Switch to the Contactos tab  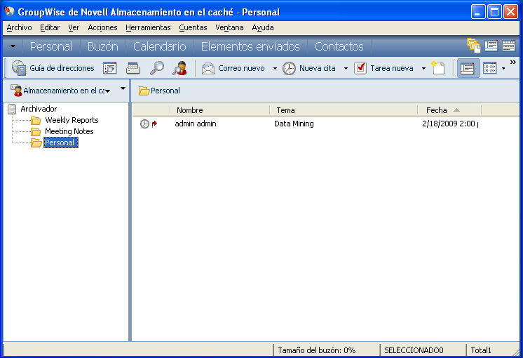[339, 46]
